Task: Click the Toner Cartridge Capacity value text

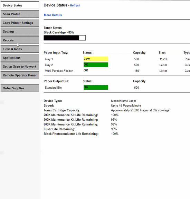Action: [140, 110]
